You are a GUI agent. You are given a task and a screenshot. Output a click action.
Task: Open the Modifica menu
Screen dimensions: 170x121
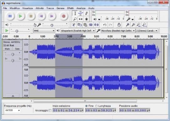tap(15, 8)
